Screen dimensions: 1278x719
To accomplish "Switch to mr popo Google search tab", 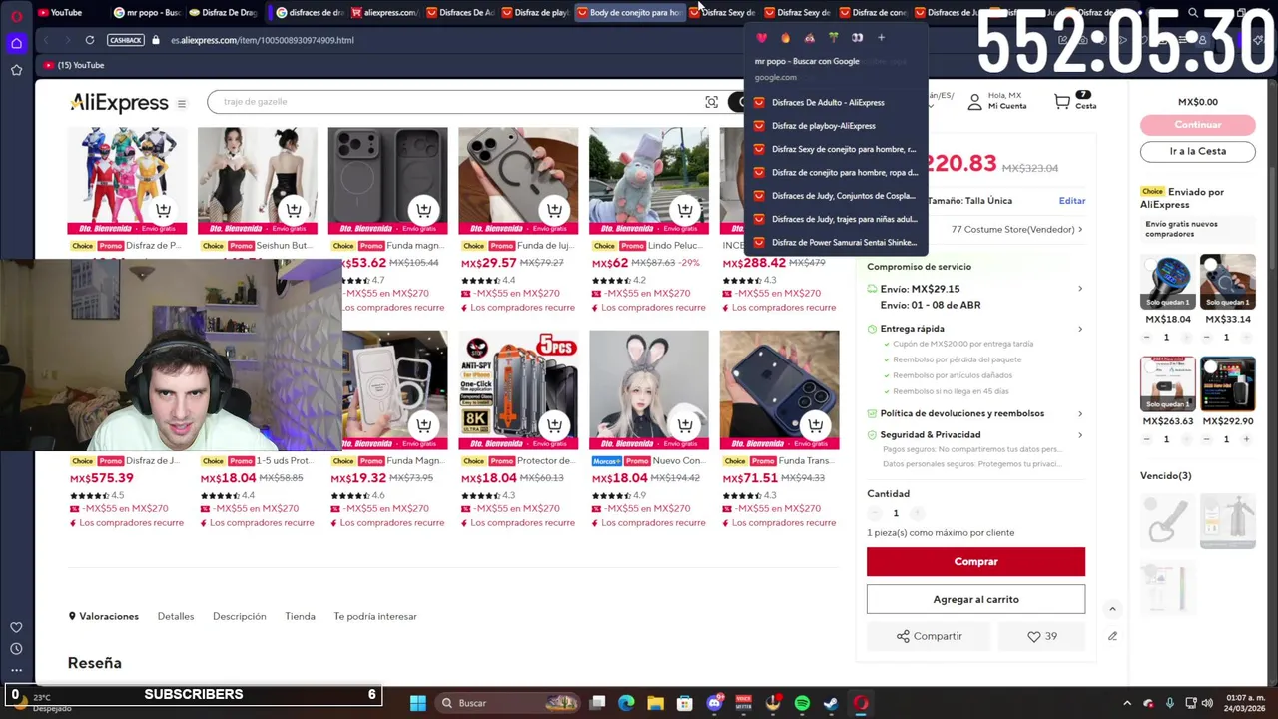I will [x=147, y=13].
